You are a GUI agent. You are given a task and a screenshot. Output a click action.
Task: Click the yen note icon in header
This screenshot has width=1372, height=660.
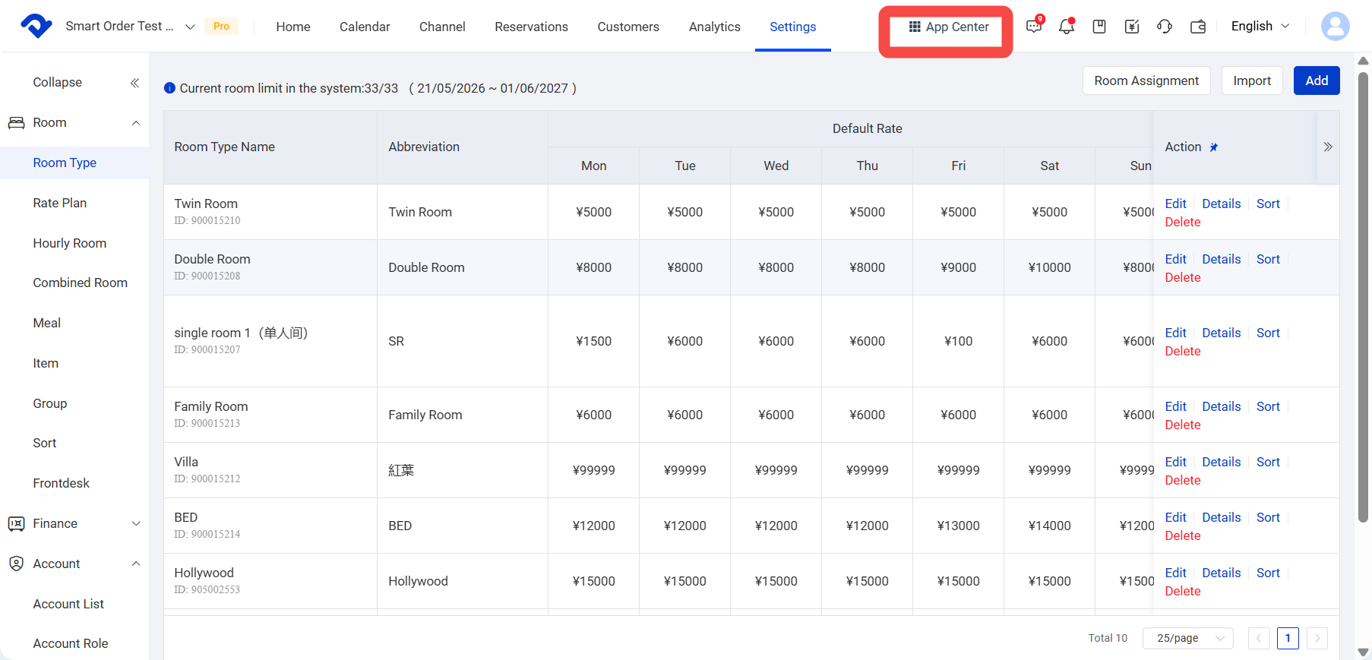point(1132,27)
